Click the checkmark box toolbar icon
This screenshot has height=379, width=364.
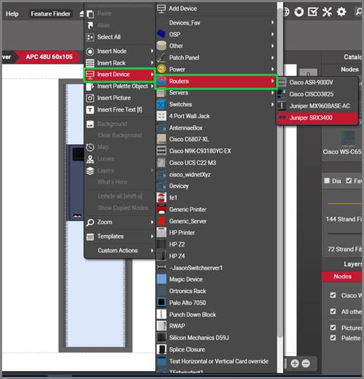313,11
